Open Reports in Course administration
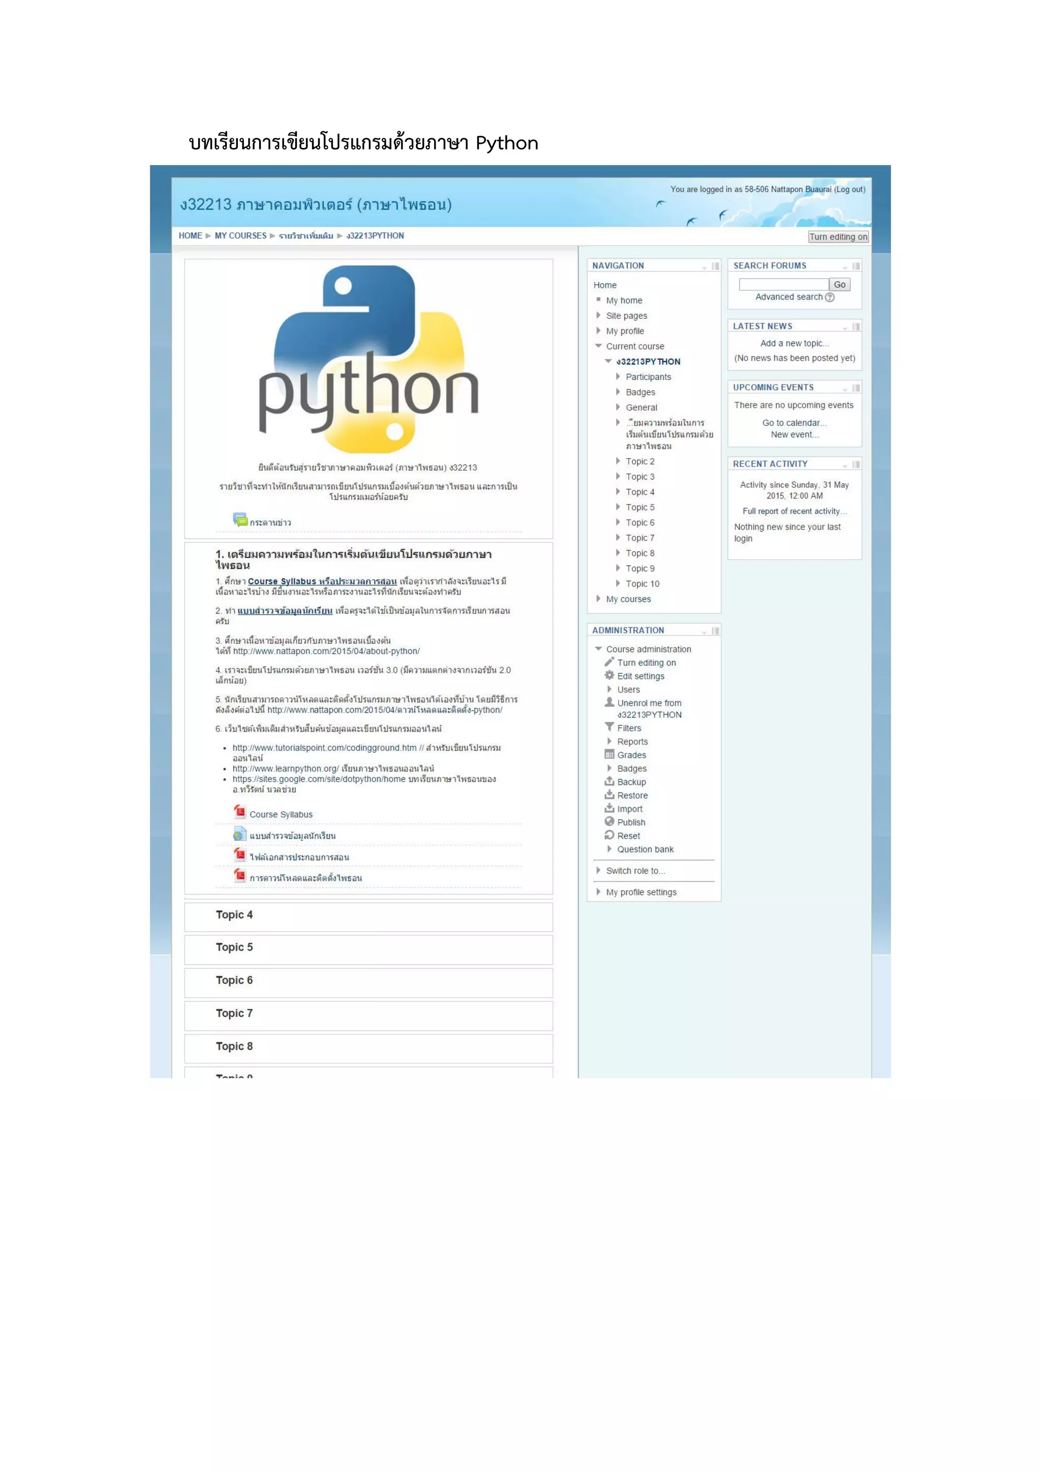This screenshot has height=1472, width=1041. click(x=632, y=742)
